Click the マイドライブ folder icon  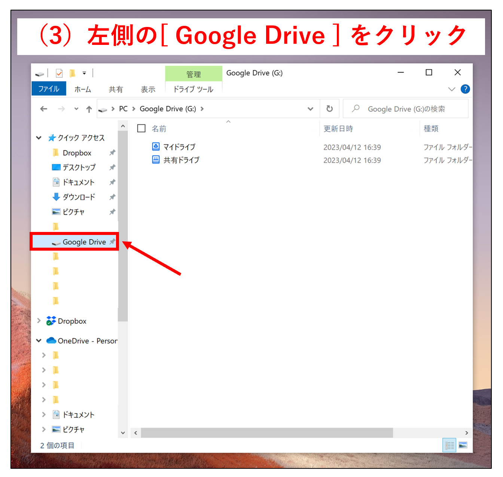[156, 146]
